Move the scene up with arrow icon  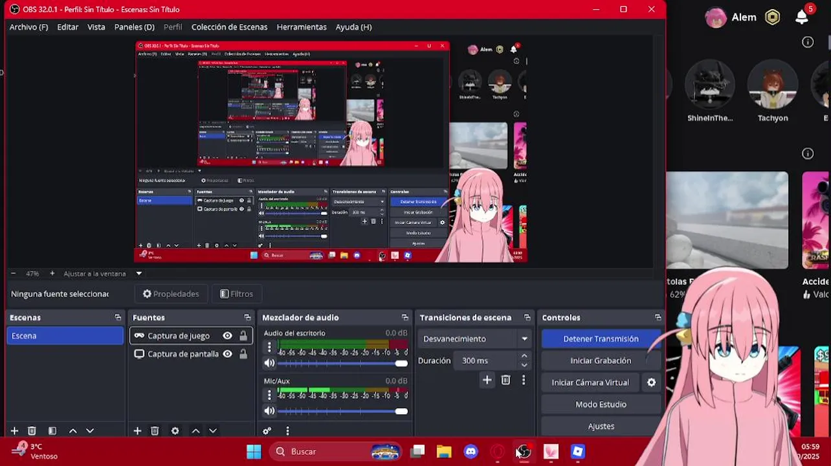point(72,431)
